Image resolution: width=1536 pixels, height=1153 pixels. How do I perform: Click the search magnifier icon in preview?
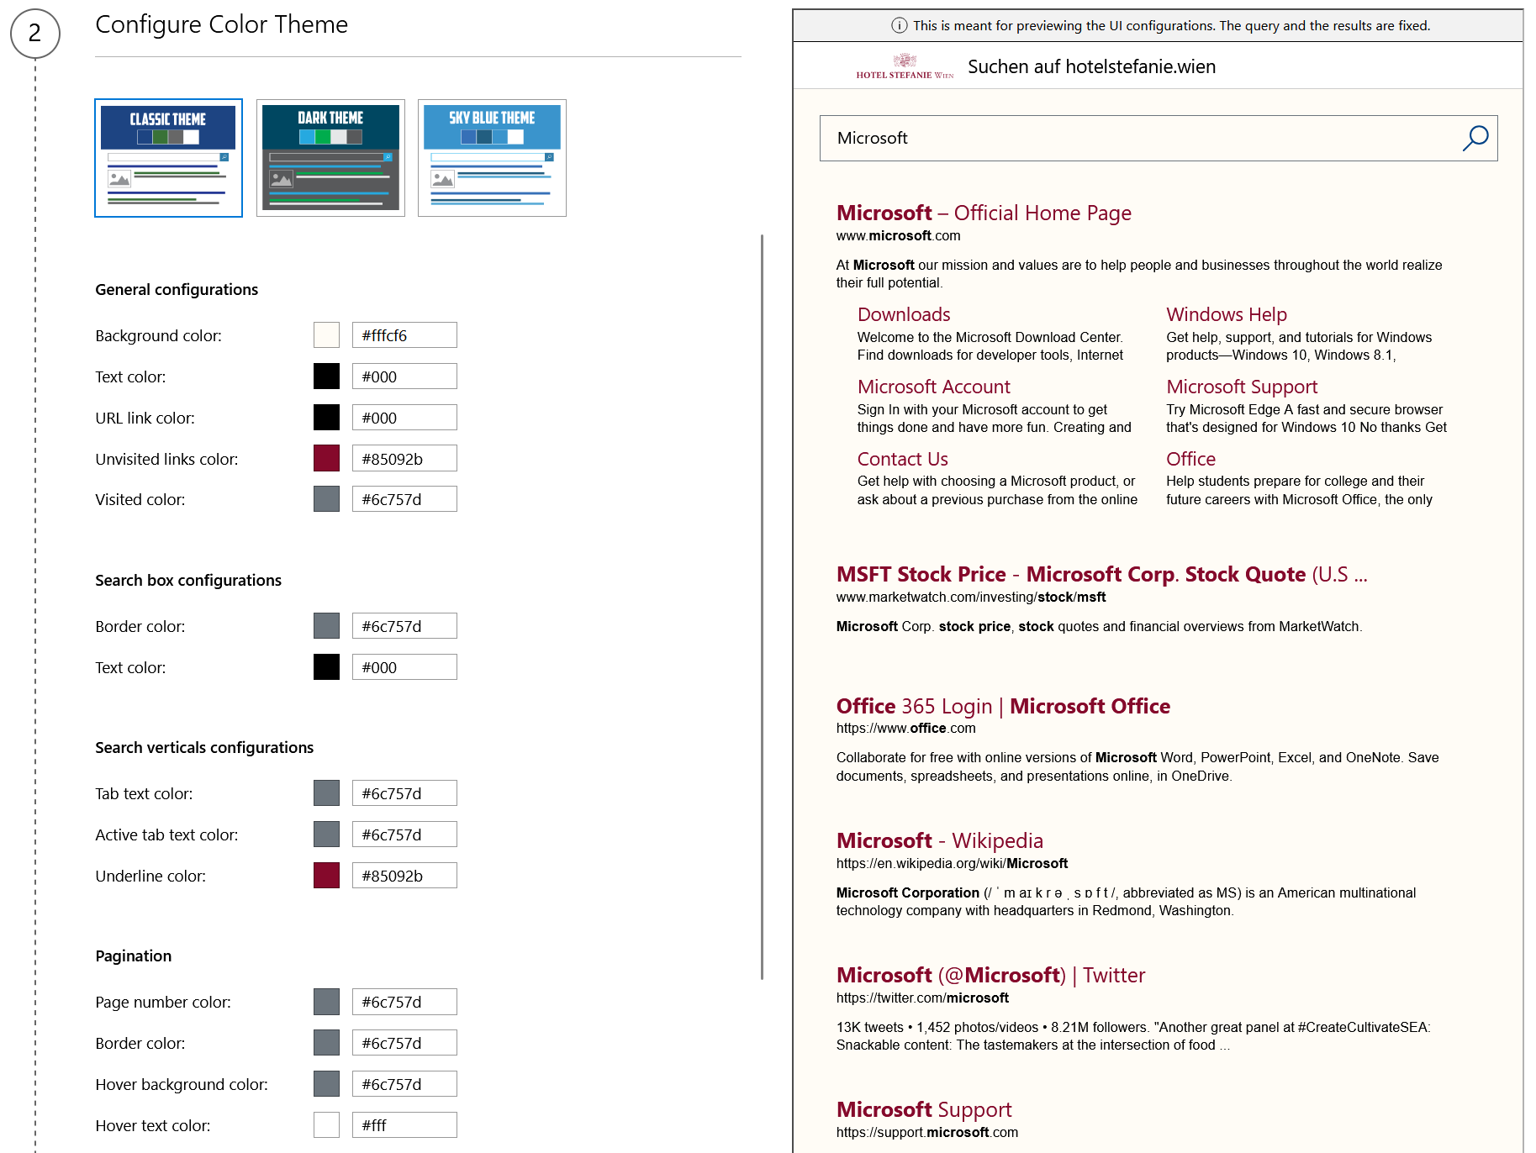[1475, 138]
